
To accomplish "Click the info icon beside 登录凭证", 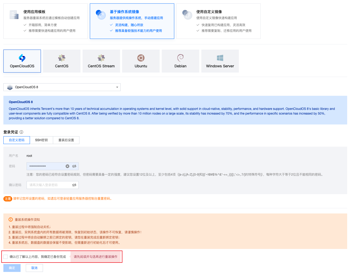I will pyautogui.click(x=21, y=132).
